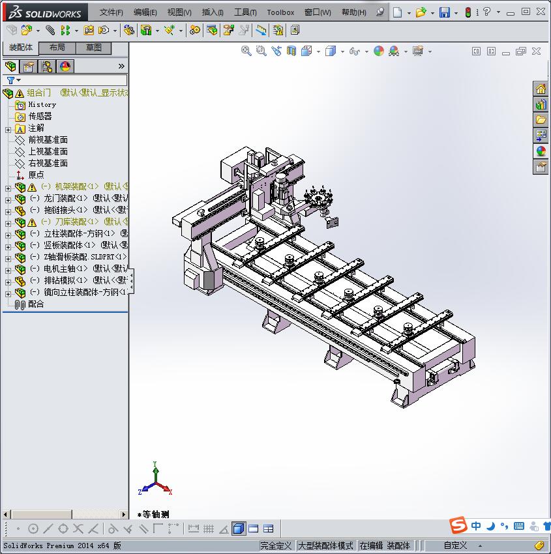The height and width of the screenshot is (554, 551).
Task: Expand the 排钻模拟<1> tree node
Action: (8, 282)
